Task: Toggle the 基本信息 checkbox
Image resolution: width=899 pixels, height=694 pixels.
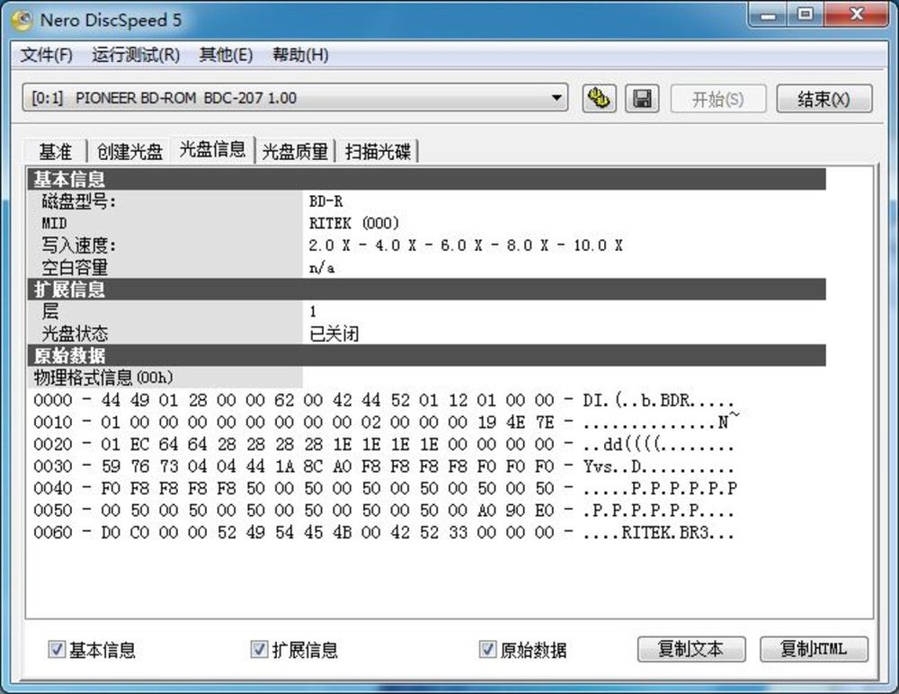Action: tap(56, 649)
